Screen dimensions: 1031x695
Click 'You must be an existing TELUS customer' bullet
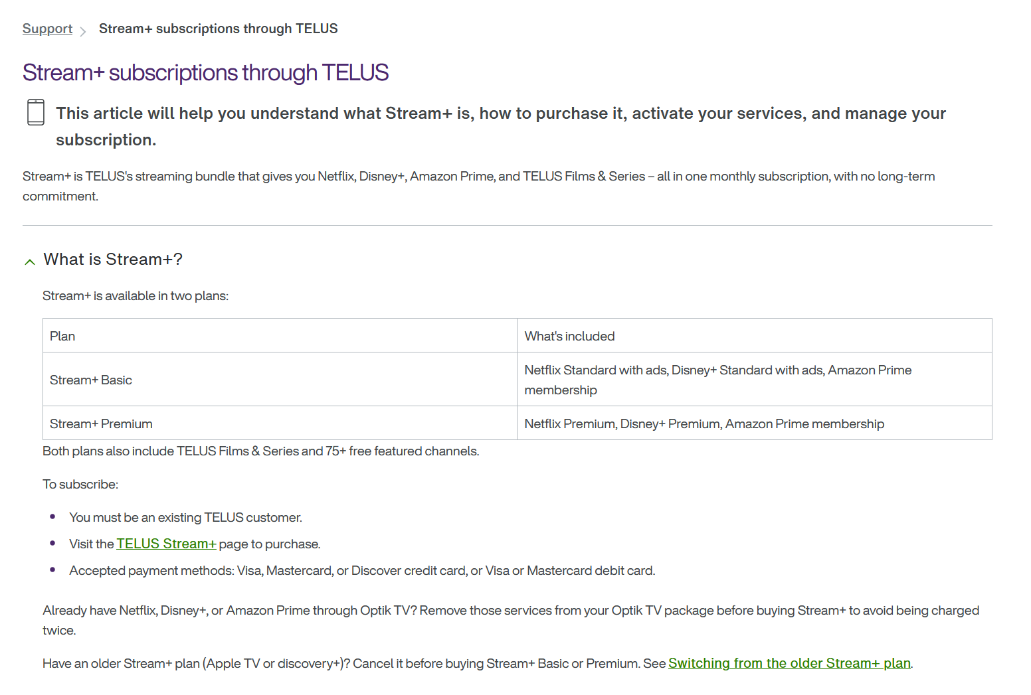[x=185, y=518]
